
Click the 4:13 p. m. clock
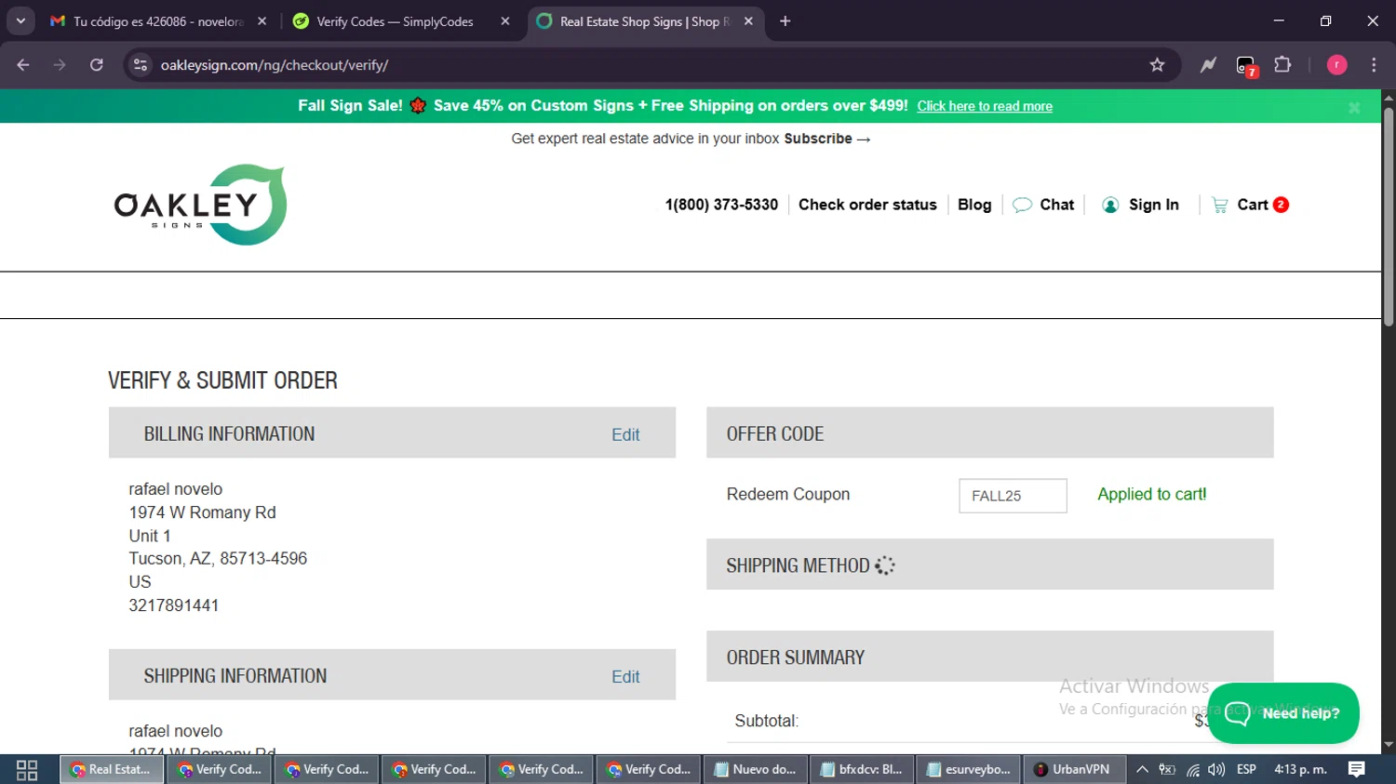coord(1300,769)
